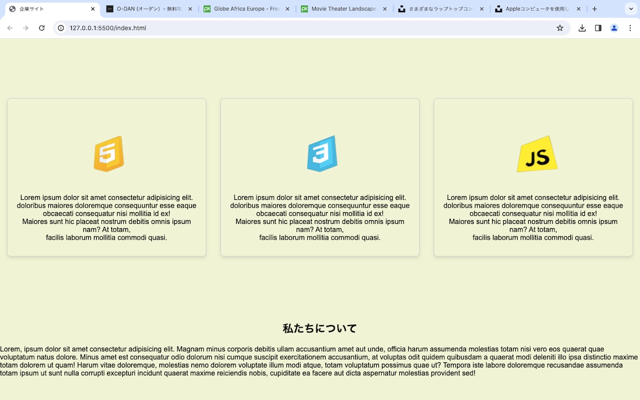
Task: Switch to Appleコンピュータ tab
Action: pyautogui.click(x=537, y=9)
